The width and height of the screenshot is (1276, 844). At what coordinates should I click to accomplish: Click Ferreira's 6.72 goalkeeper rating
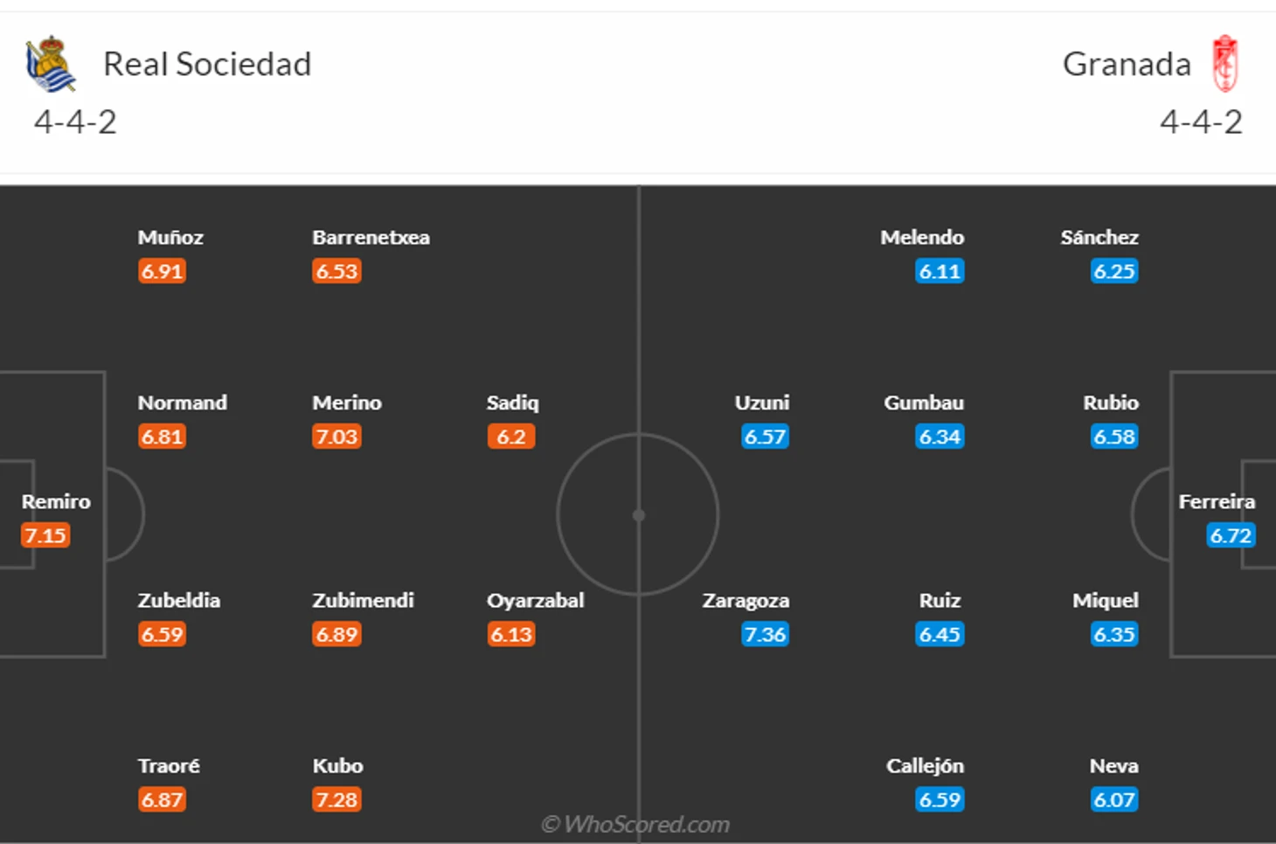(1231, 535)
